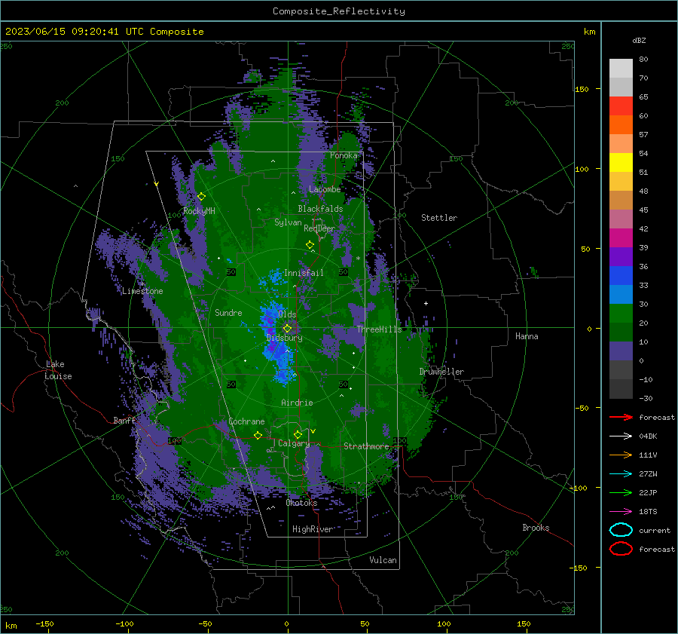Click the Composite_Reflectivity title
This screenshot has height=634, width=678.
tap(338, 11)
